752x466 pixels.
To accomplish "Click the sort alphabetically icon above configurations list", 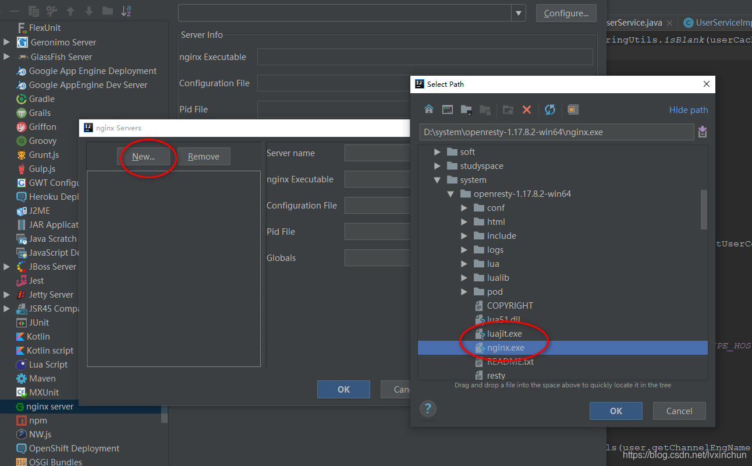I will click(x=126, y=10).
